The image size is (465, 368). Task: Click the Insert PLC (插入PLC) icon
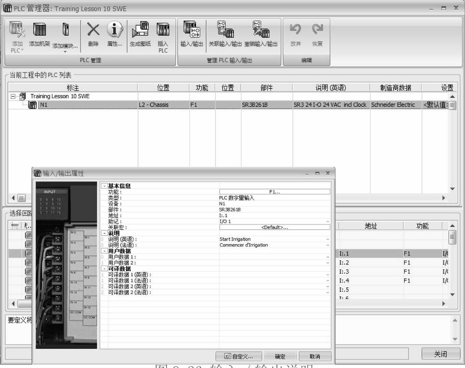(163, 30)
